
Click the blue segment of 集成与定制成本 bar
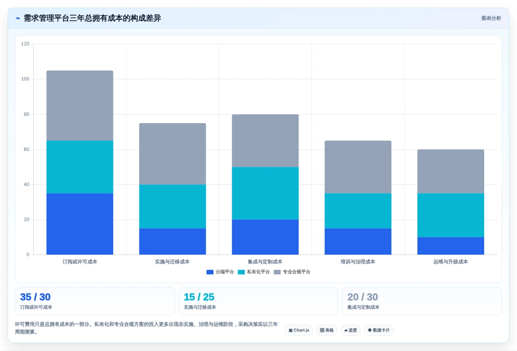[x=265, y=237]
